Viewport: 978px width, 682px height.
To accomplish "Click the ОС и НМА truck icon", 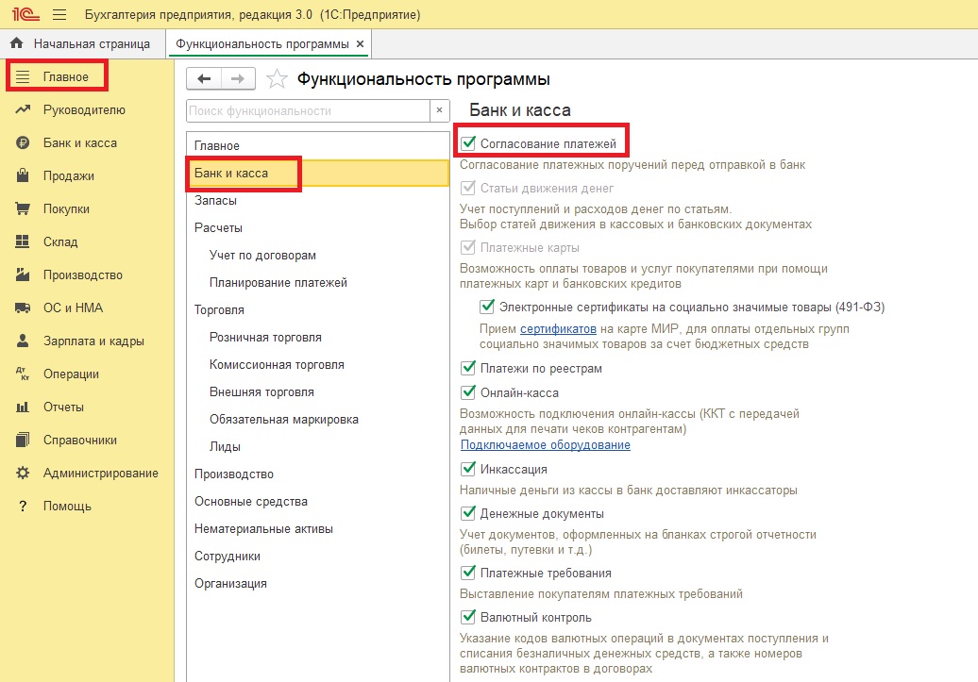I will [x=23, y=308].
